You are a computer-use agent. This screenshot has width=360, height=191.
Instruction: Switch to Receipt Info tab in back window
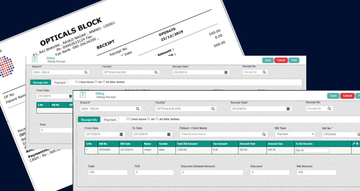pos(41,82)
